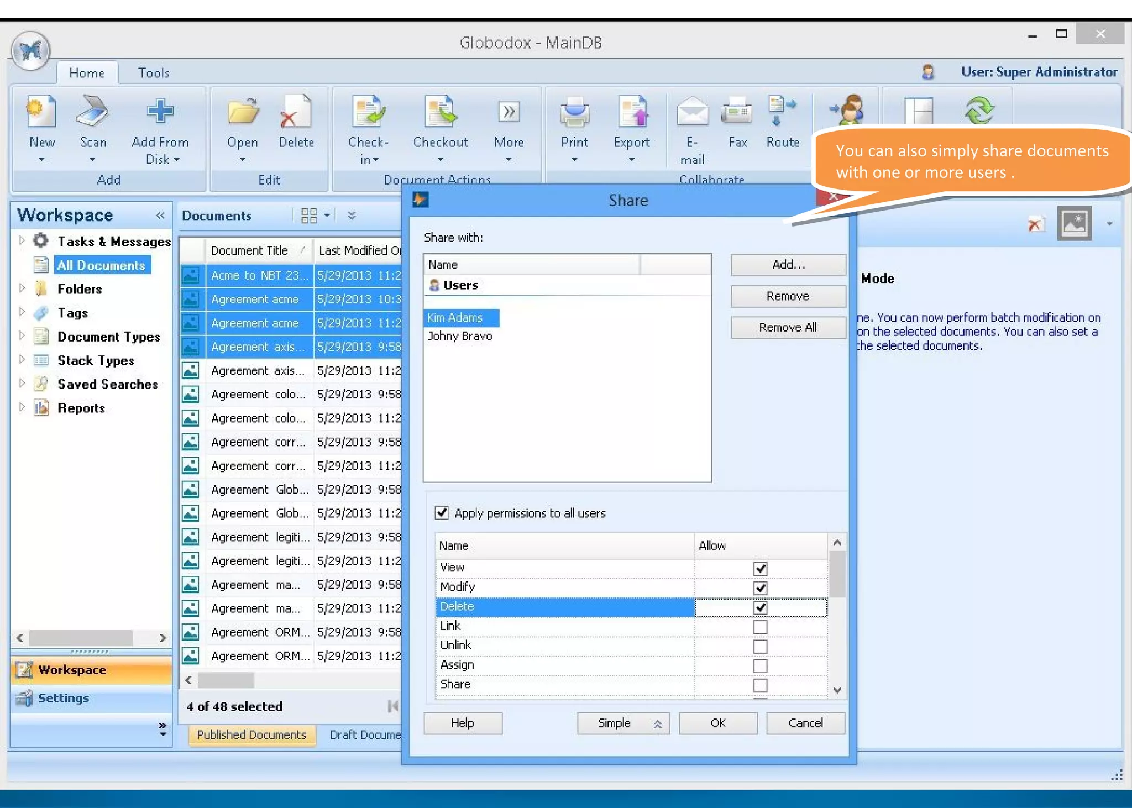
Task: Expand the Stack Types tree node
Action: pyautogui.click(x=22, y=360)
